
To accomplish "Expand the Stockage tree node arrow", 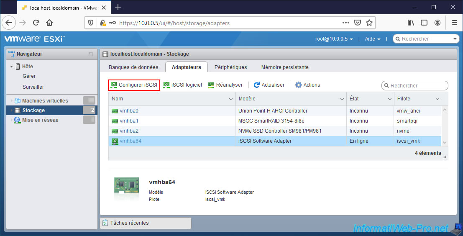I will coord(12,110).
